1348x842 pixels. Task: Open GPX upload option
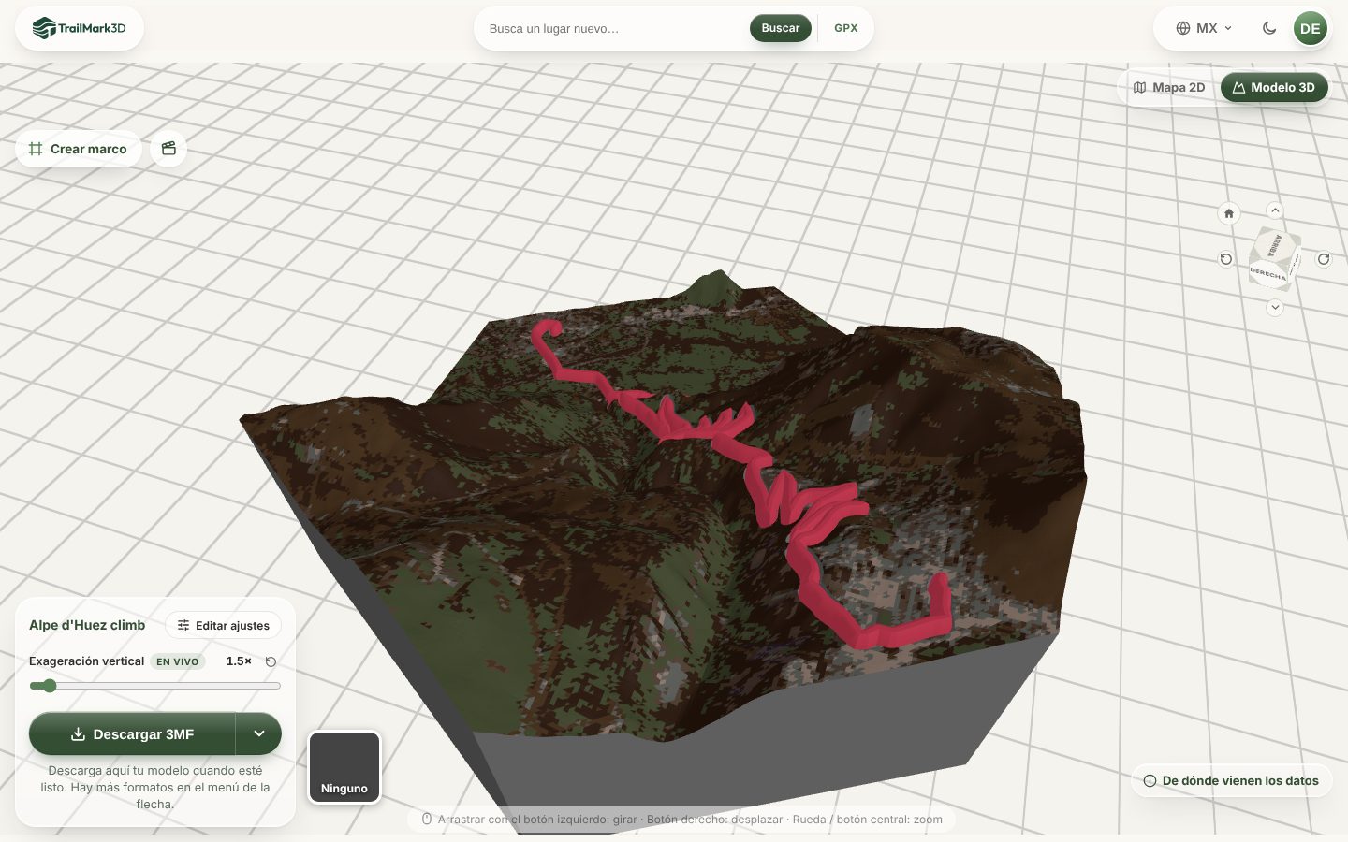(x=846, y=28)
